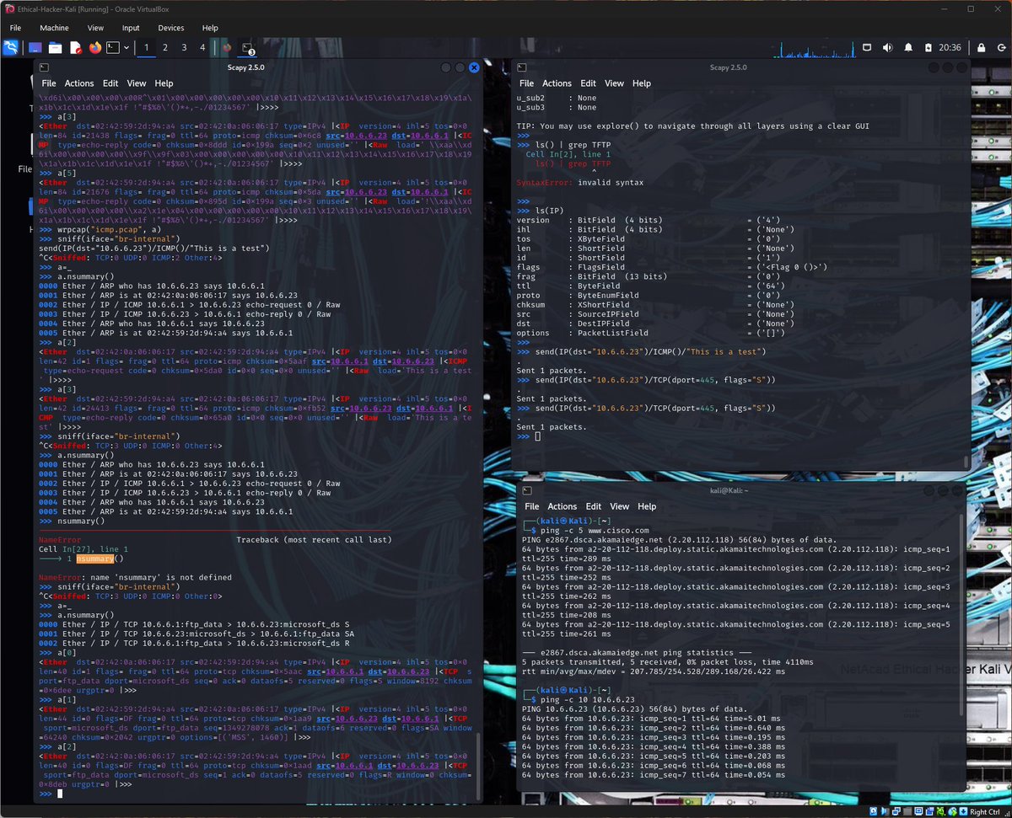Launch Firefox from the panel launcher

94,48
